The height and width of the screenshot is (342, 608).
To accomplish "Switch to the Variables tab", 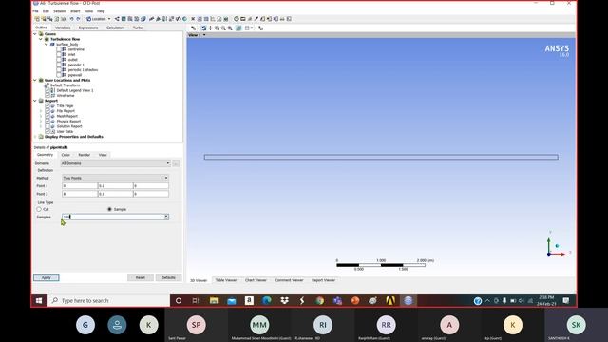I will (x=63, y=28).
